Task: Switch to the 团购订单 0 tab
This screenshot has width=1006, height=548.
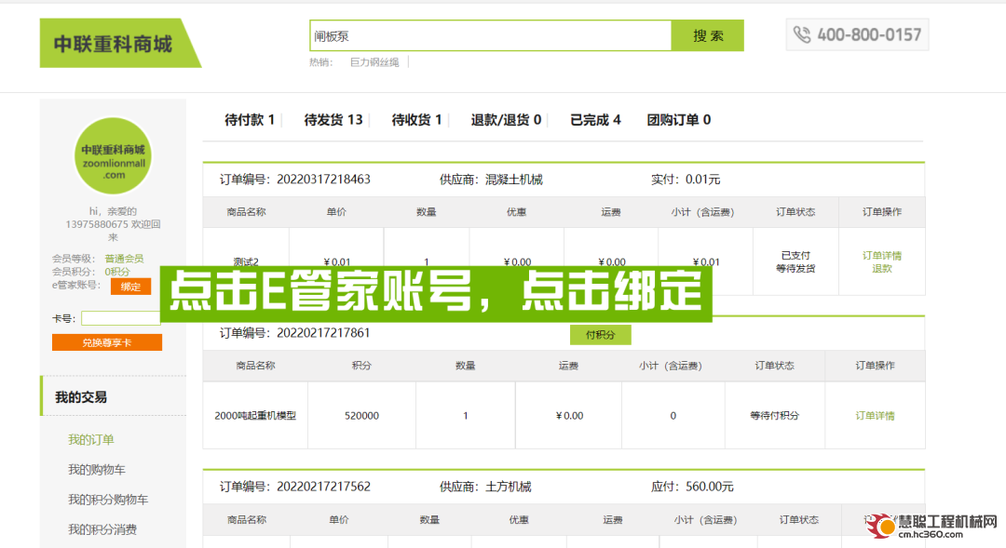Action: pyautogui.click(x=679, y=120)
